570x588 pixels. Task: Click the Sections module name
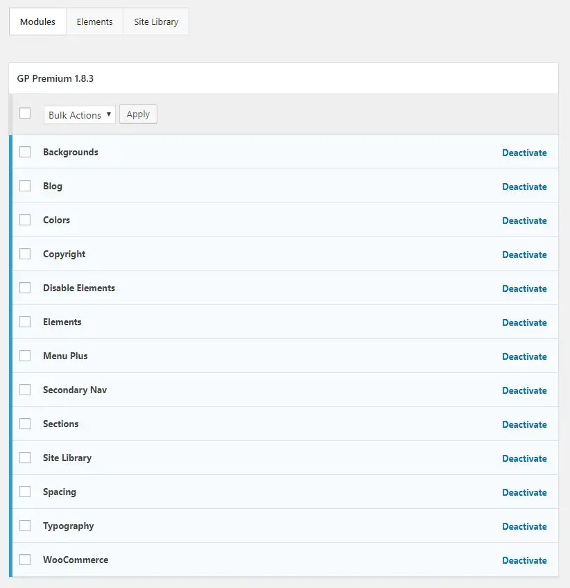[61, 424]
